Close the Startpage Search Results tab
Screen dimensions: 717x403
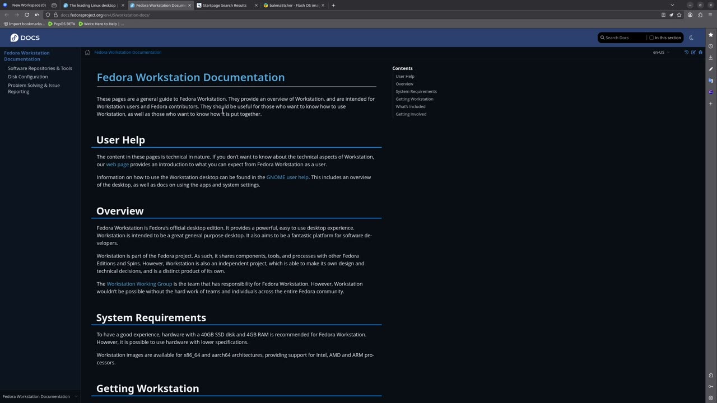tap(256, 5)
